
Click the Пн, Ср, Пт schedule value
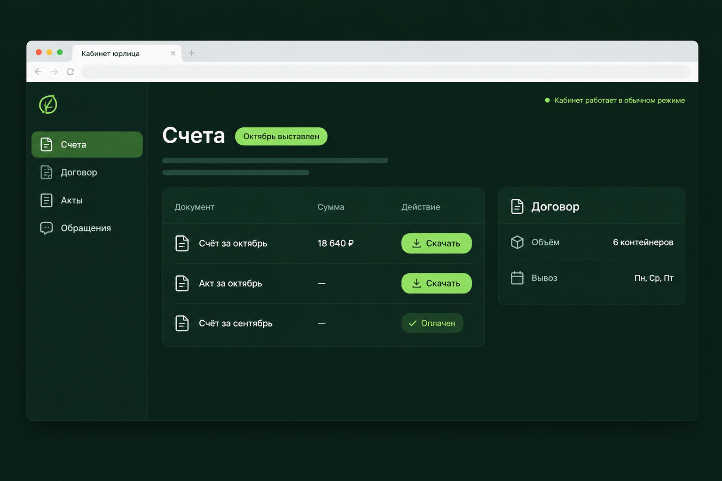pyautogui.click(x=654, y=278)
